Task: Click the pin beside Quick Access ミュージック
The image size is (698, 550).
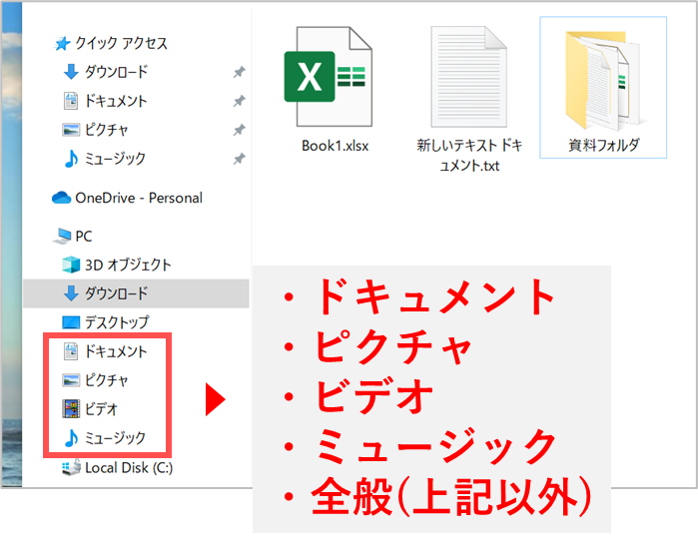Action: [x=239, y=159]
